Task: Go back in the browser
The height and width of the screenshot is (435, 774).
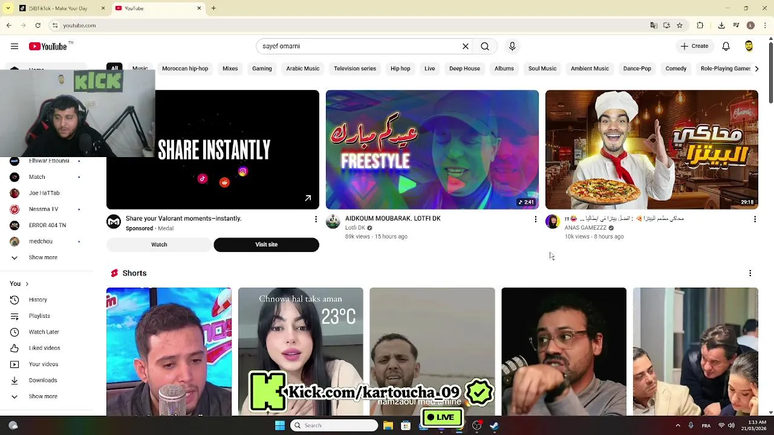Action: [x=8, y=25]
